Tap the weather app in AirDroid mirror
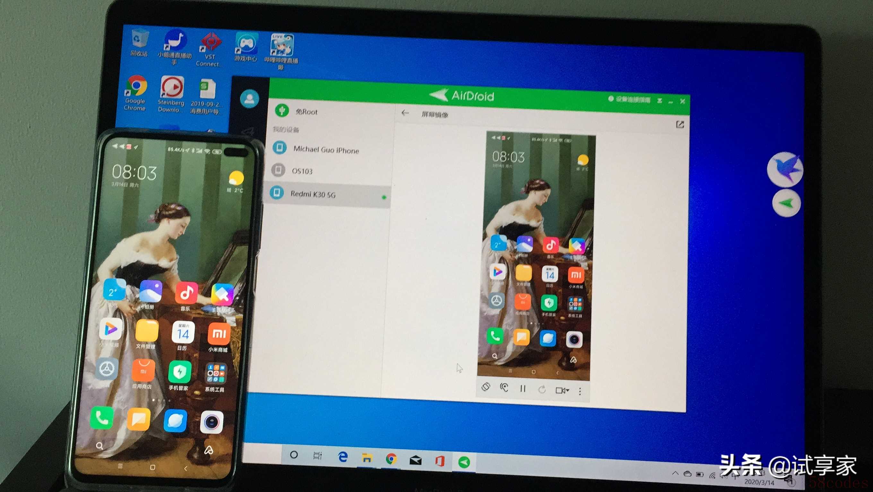The image size is (873, 492). pos(498,243)
